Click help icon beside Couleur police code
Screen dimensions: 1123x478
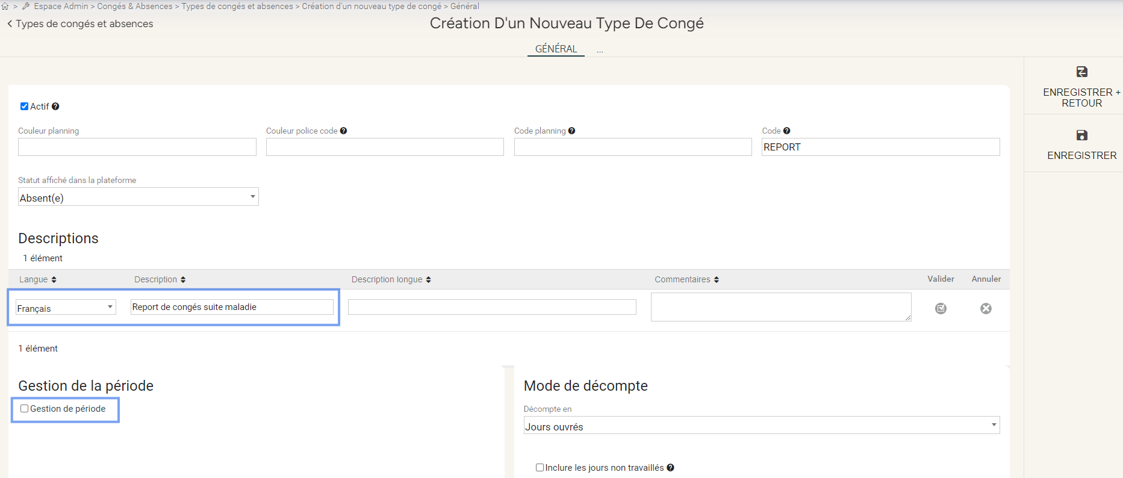tap(343, 131)
